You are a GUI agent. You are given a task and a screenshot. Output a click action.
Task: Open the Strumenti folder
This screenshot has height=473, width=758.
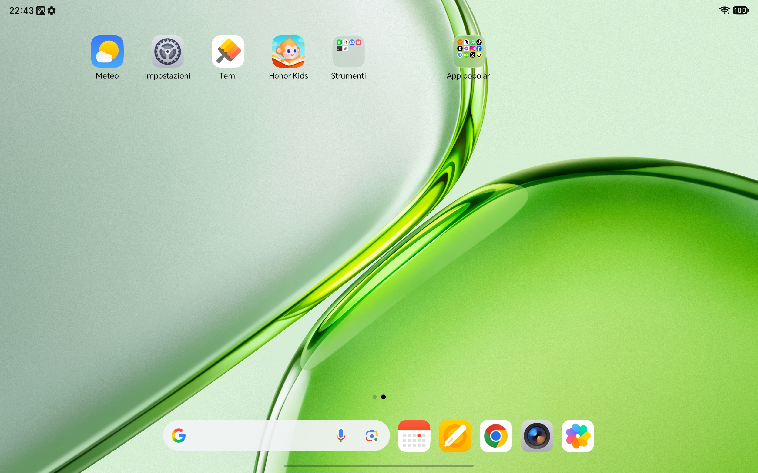point(348,52)
